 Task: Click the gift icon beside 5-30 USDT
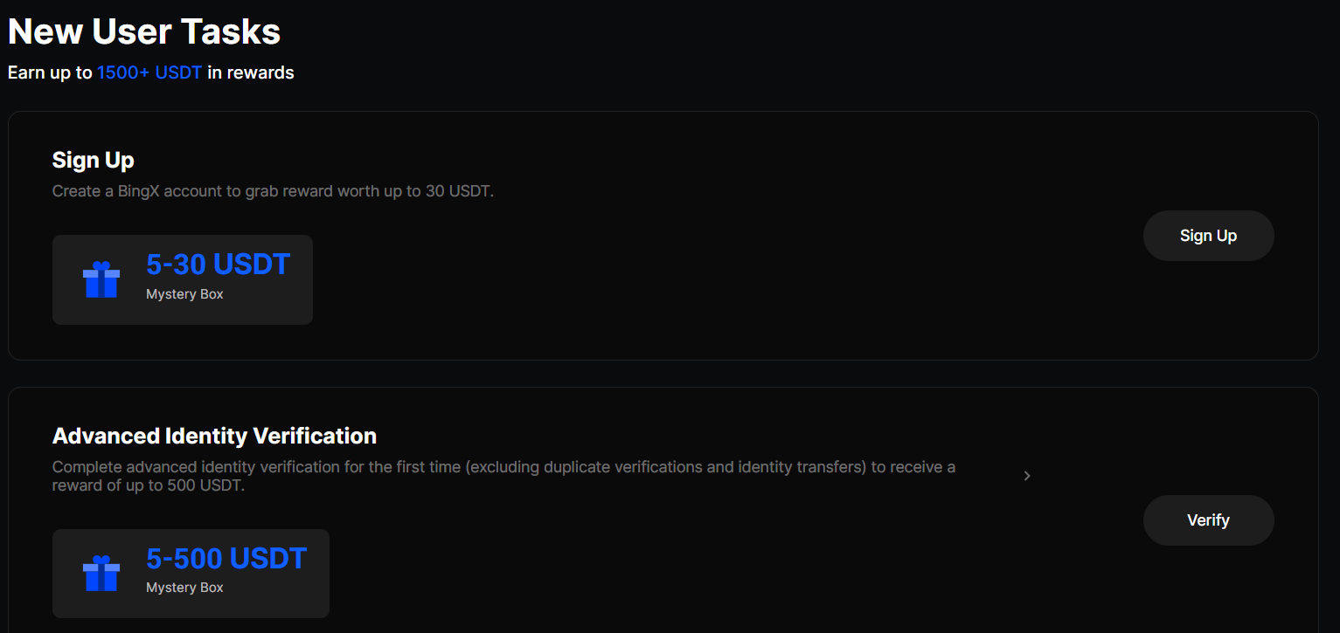click(101, 279)
